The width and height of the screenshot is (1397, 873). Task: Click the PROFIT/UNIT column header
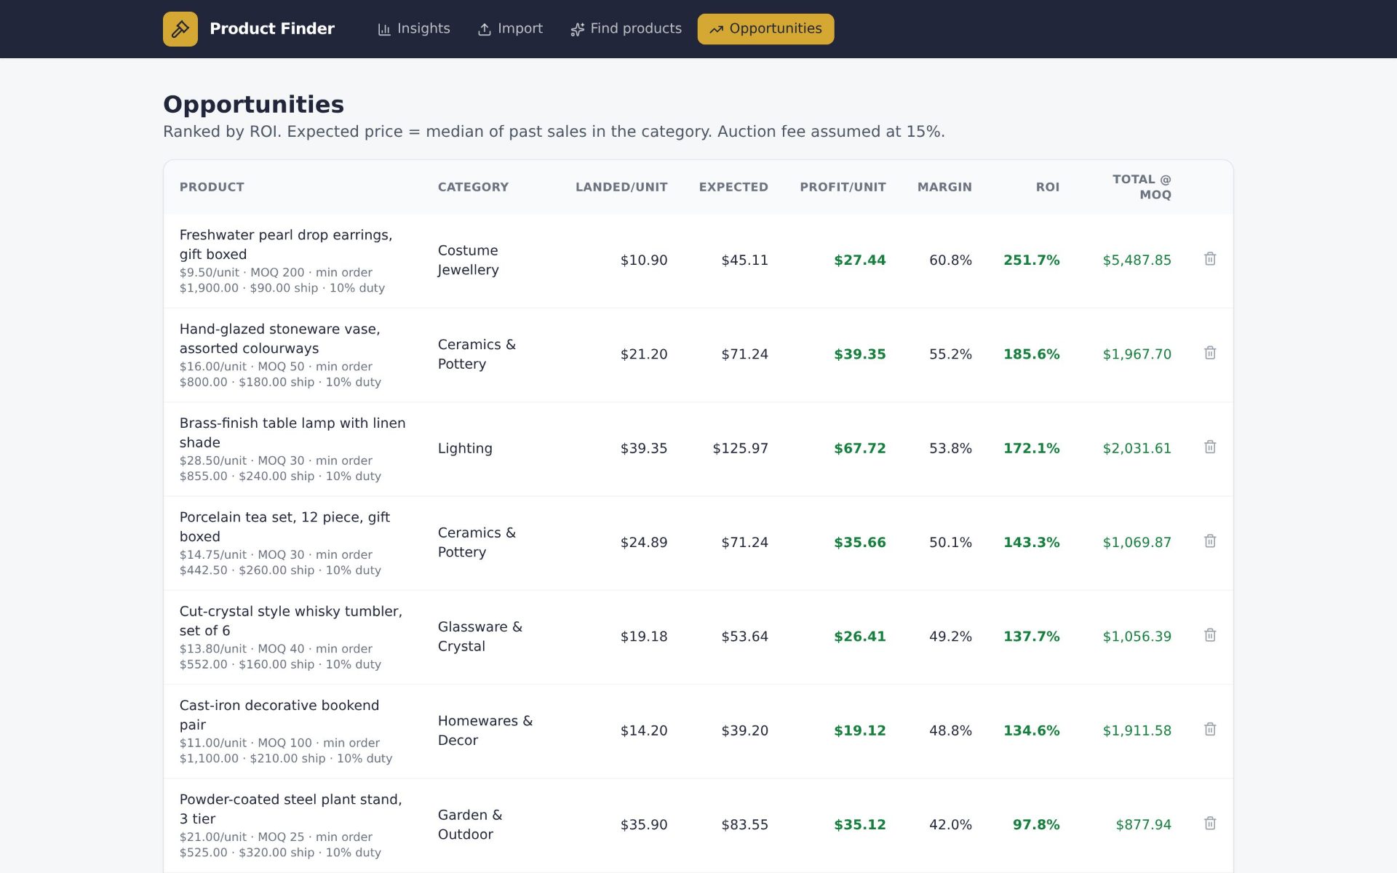point(843,187)
